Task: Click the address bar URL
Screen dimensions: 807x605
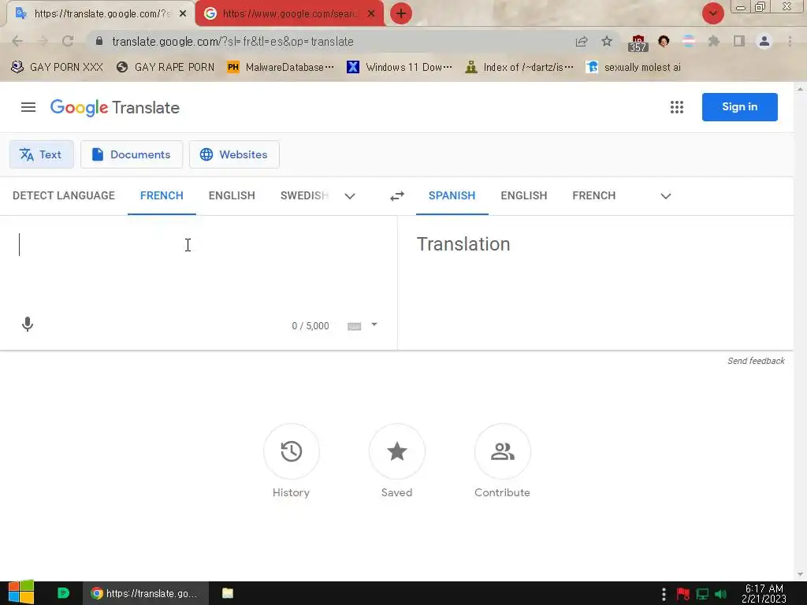Action: [x=232, y=42]
